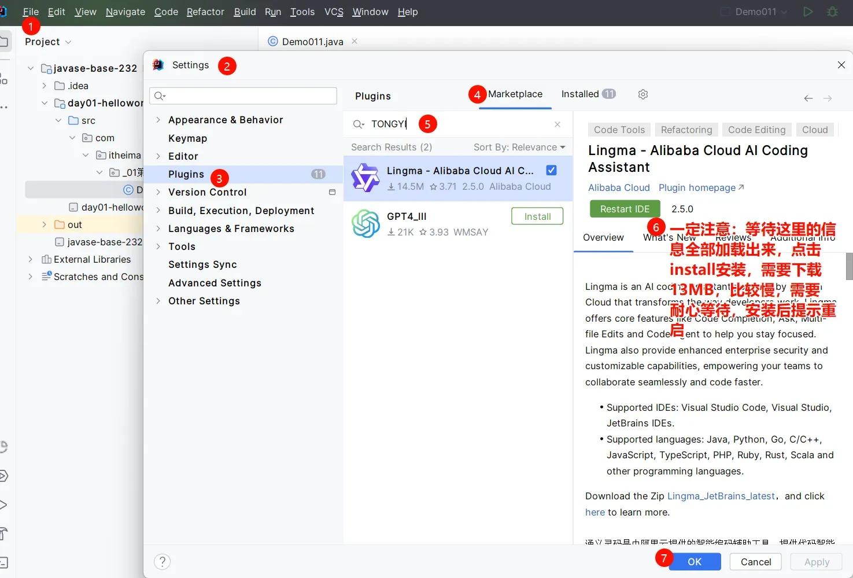Close the Demo011.java editor tab
853x578 pixels.
coord(355,41)
